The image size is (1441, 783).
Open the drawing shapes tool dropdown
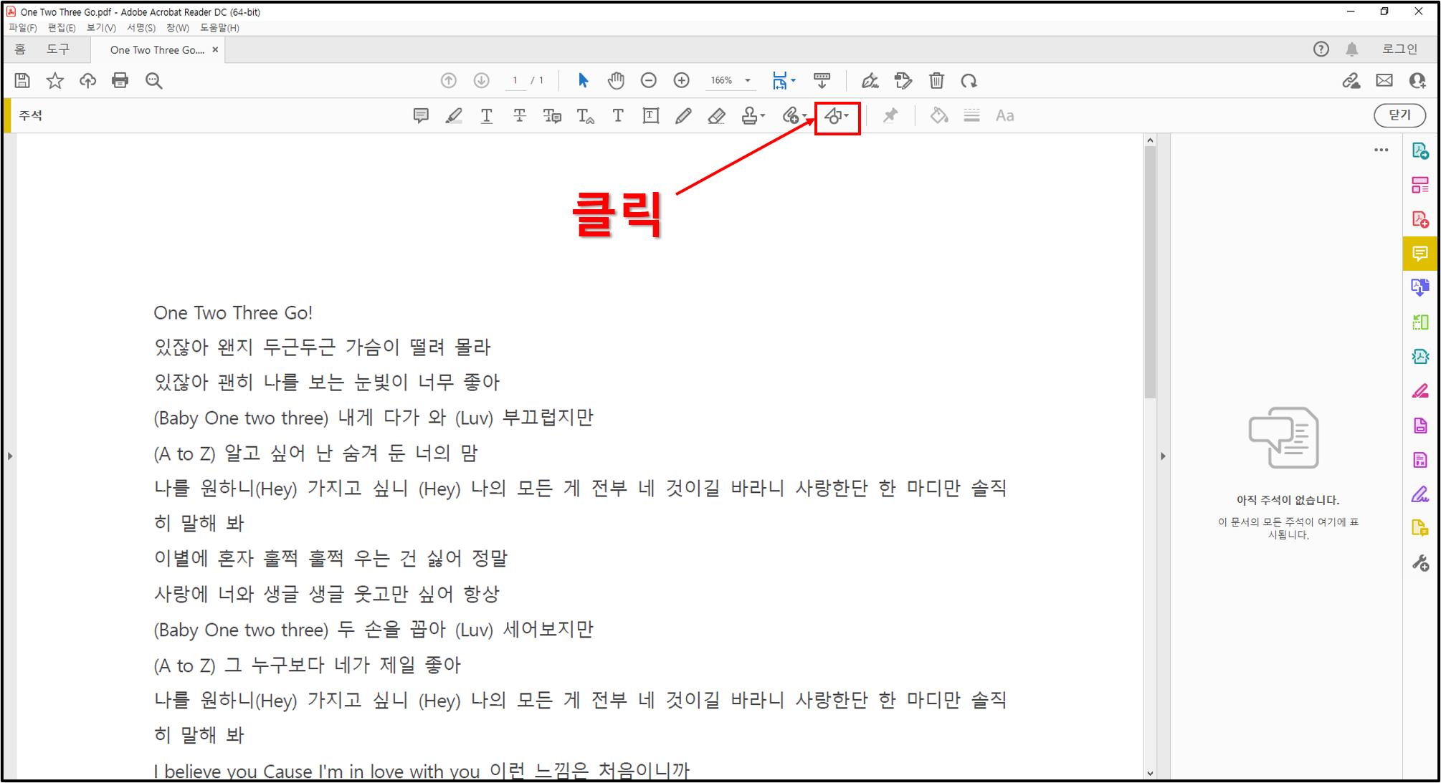tap(837, 116)
